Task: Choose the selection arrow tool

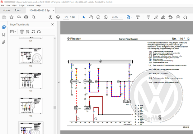Action: [84, 17]
